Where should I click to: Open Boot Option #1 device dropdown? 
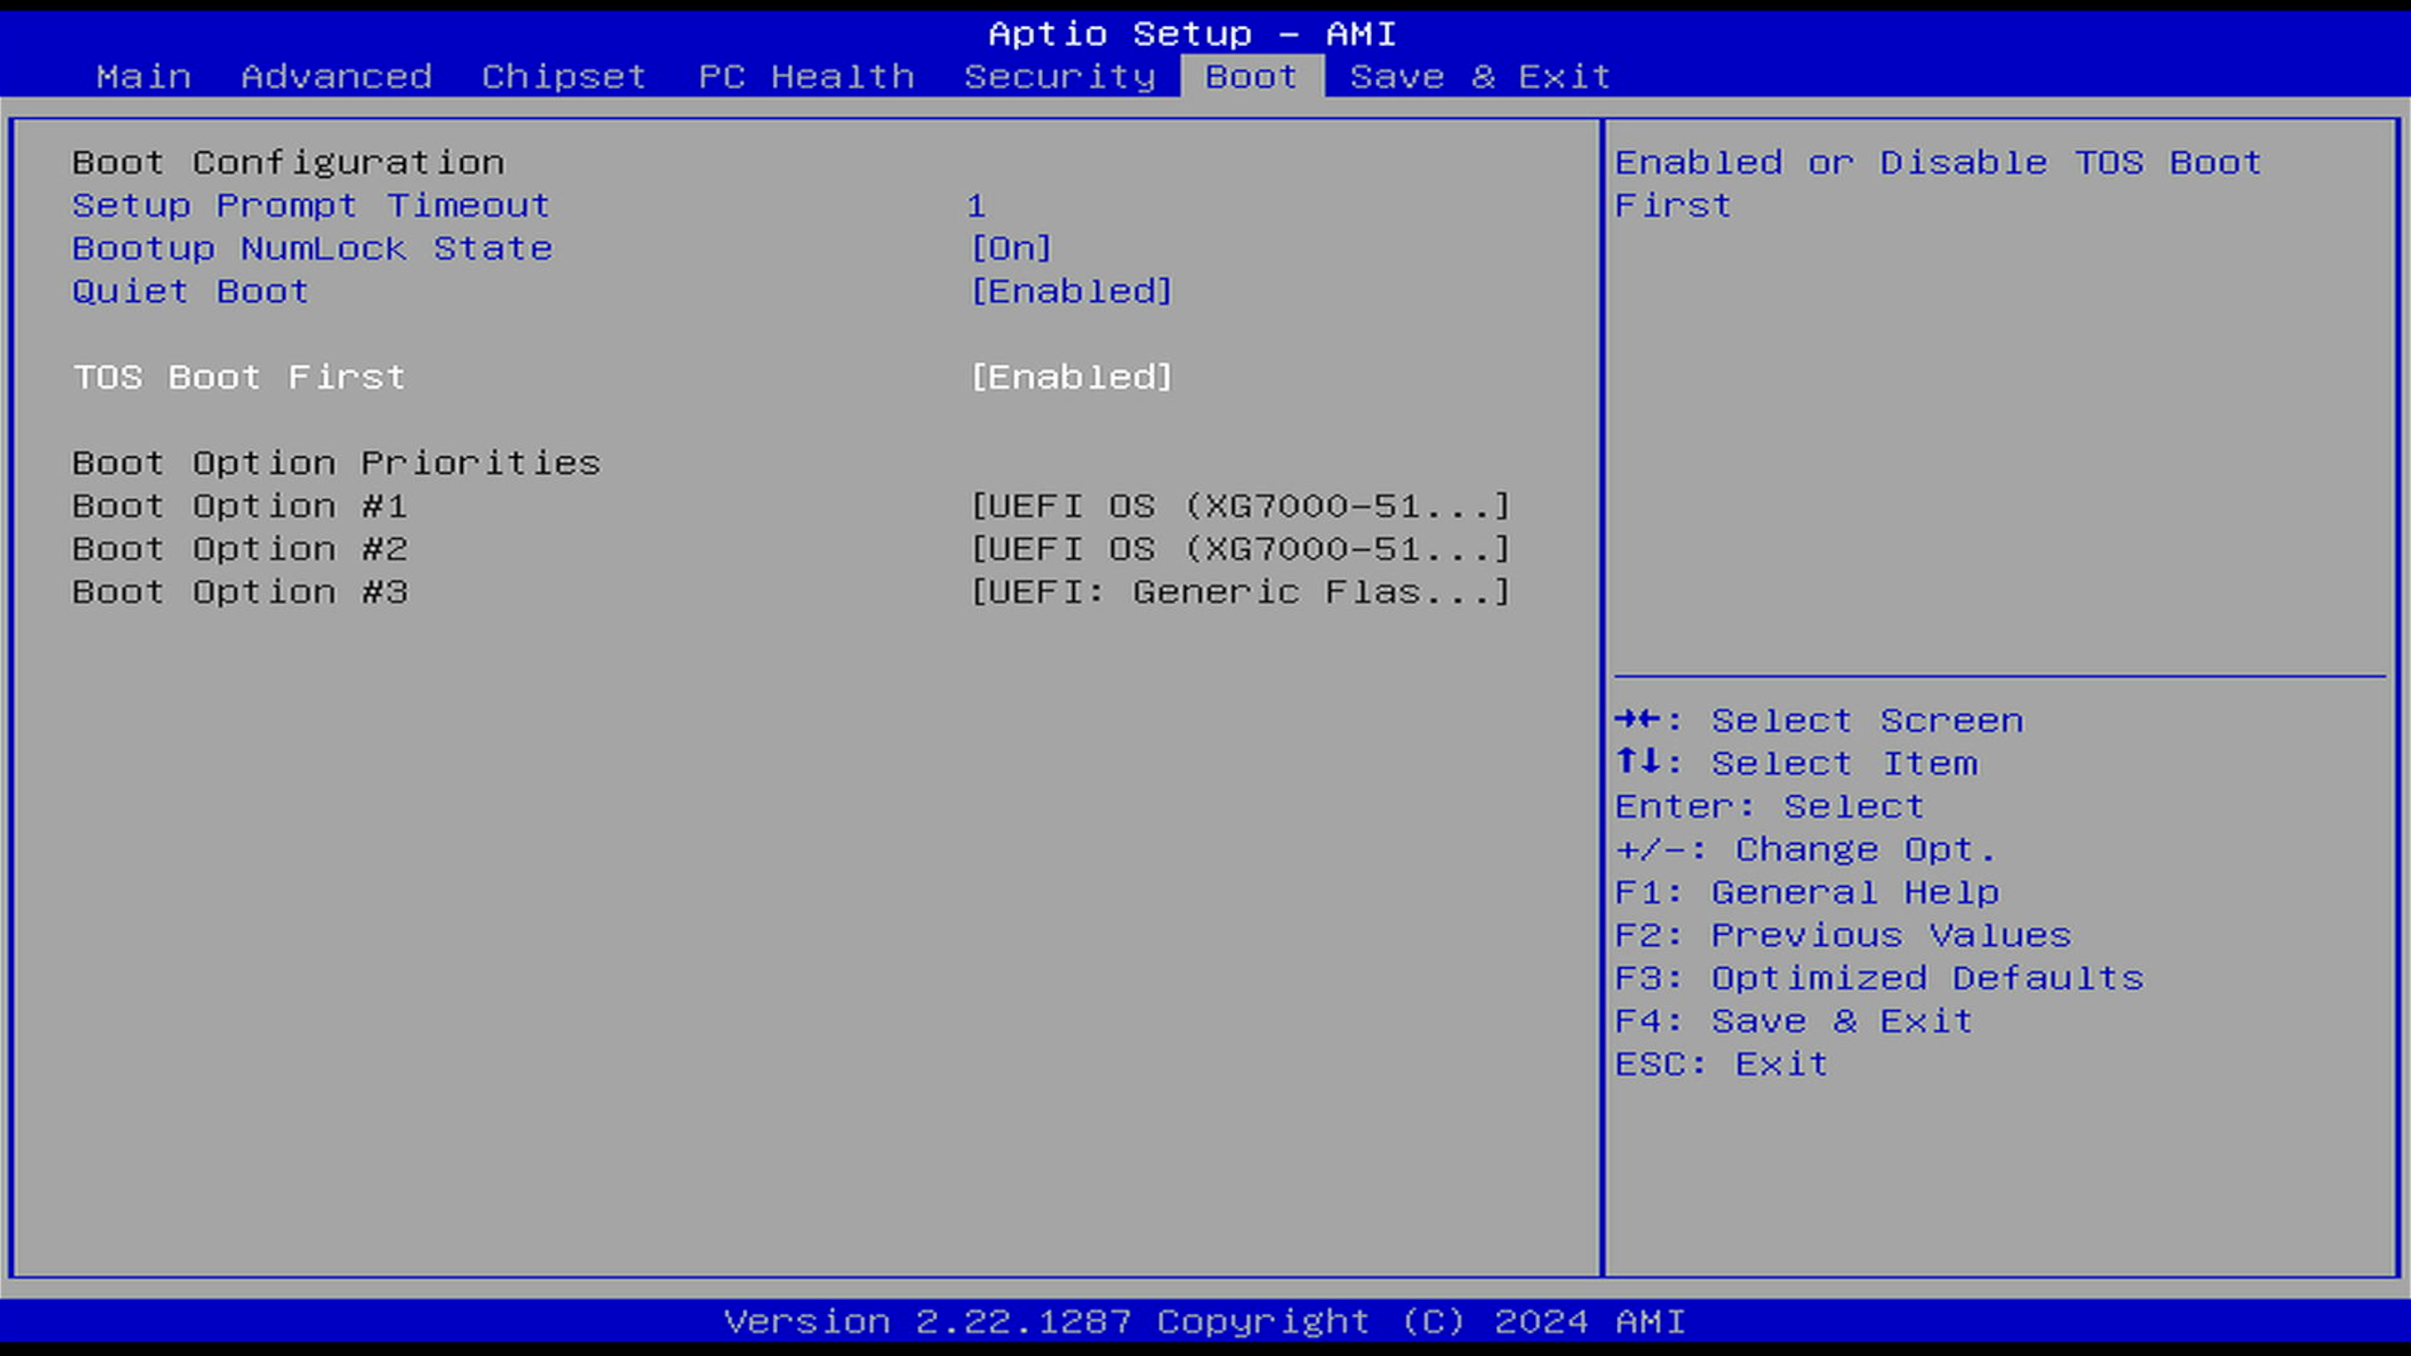[1240, 506]
